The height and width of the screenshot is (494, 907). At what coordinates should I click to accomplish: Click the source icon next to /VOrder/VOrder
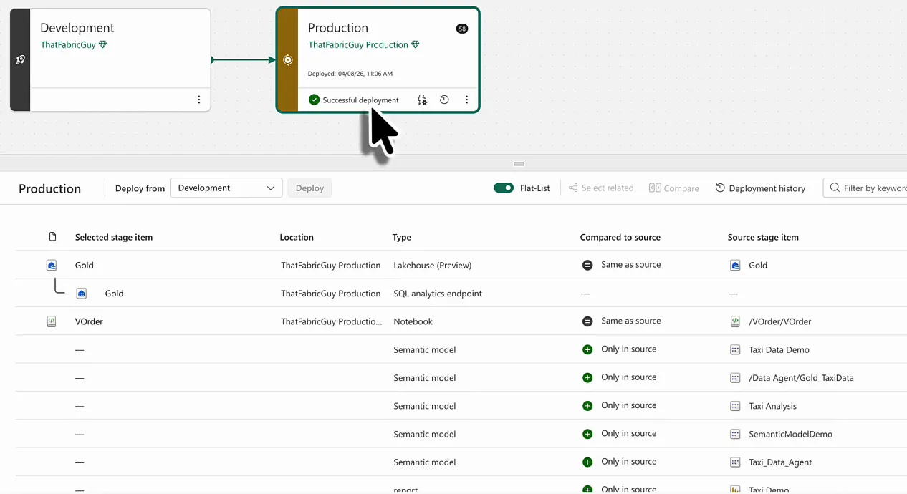735,321
